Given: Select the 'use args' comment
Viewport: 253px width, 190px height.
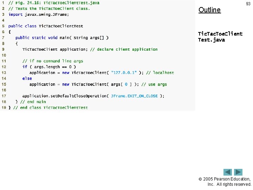Looking at the screenshot, I should [154, 84].
